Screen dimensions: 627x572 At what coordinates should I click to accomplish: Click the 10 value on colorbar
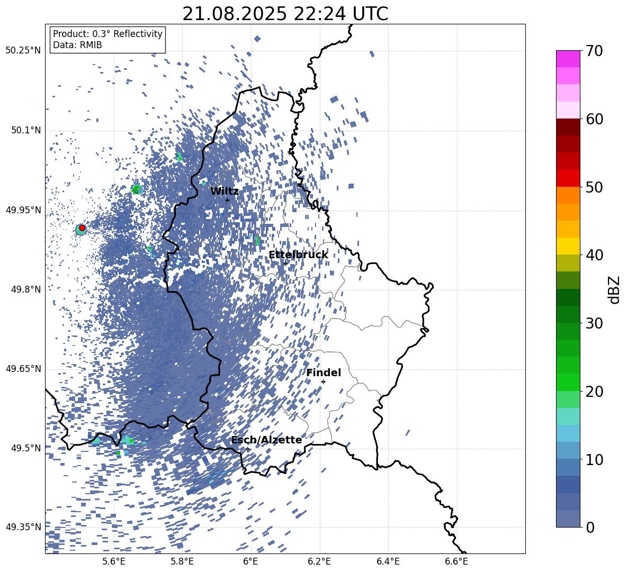[x=594, y=459]
